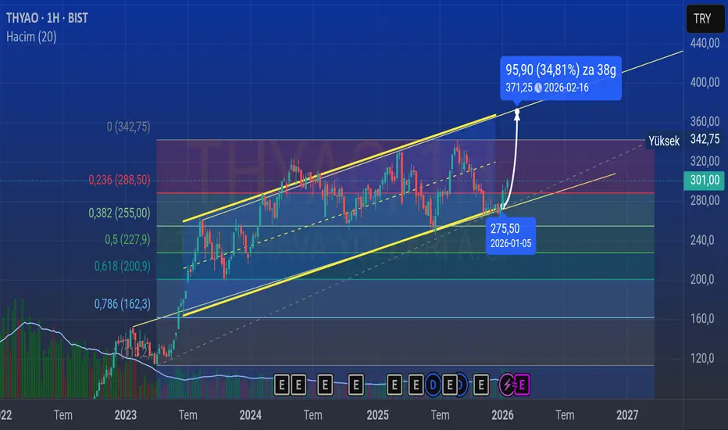This screenshot has width=728, height=430.
Task: Open the purple upcoming earnings E marker
Action: pyautogui.click(x=522, y=385)
